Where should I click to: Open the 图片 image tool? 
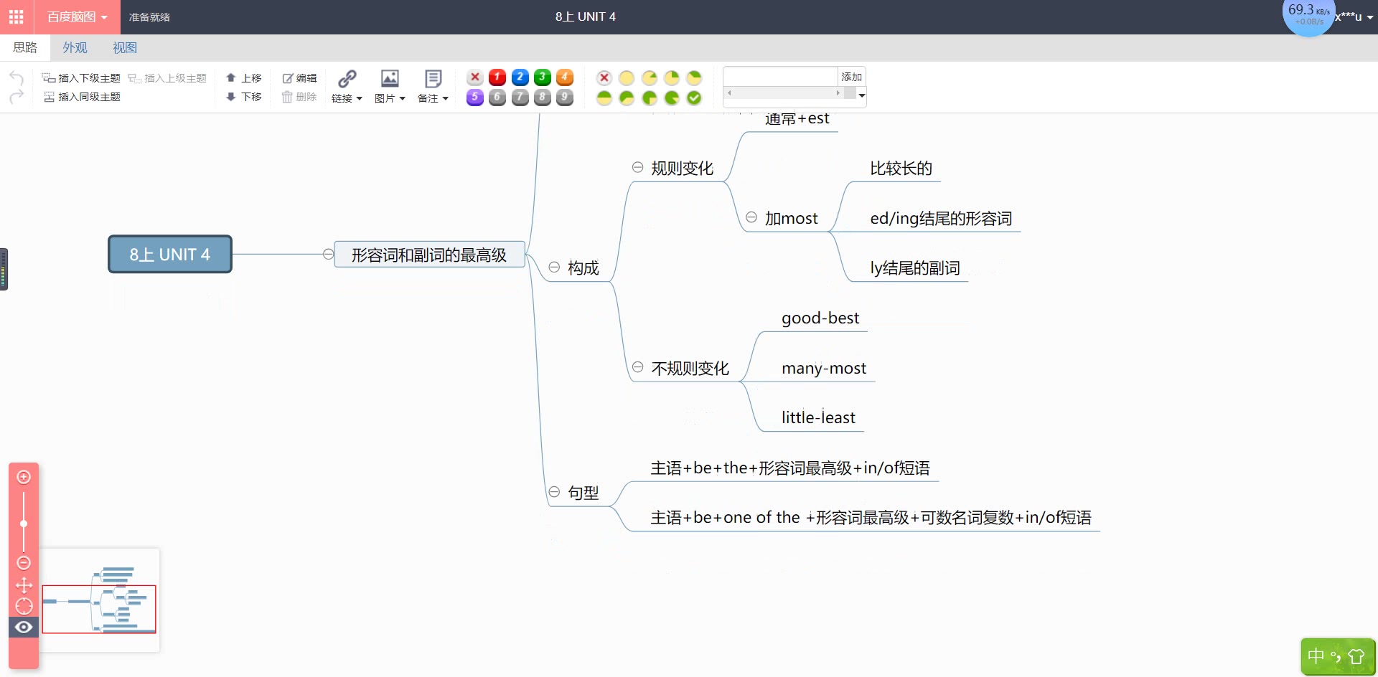pyautogui.click(x=390, y=87)
